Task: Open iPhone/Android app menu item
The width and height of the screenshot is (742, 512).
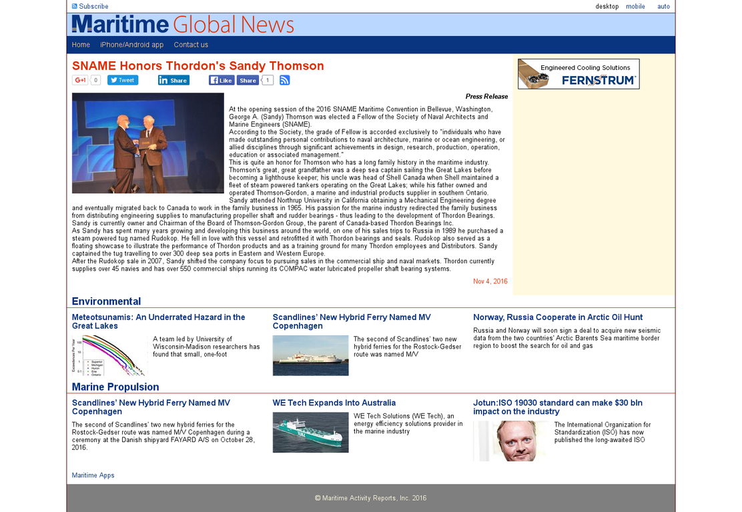Action: [132, 45]
